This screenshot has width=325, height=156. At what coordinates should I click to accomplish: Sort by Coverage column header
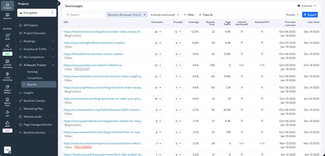[193, 22]
